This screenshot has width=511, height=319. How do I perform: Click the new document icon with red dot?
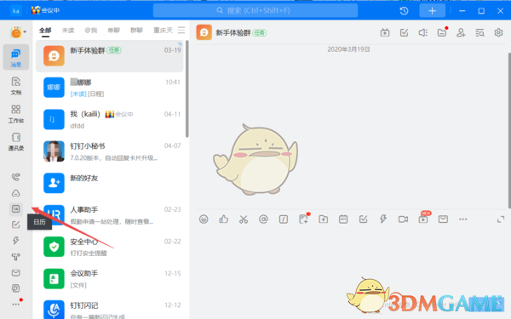tap(303, 219)
